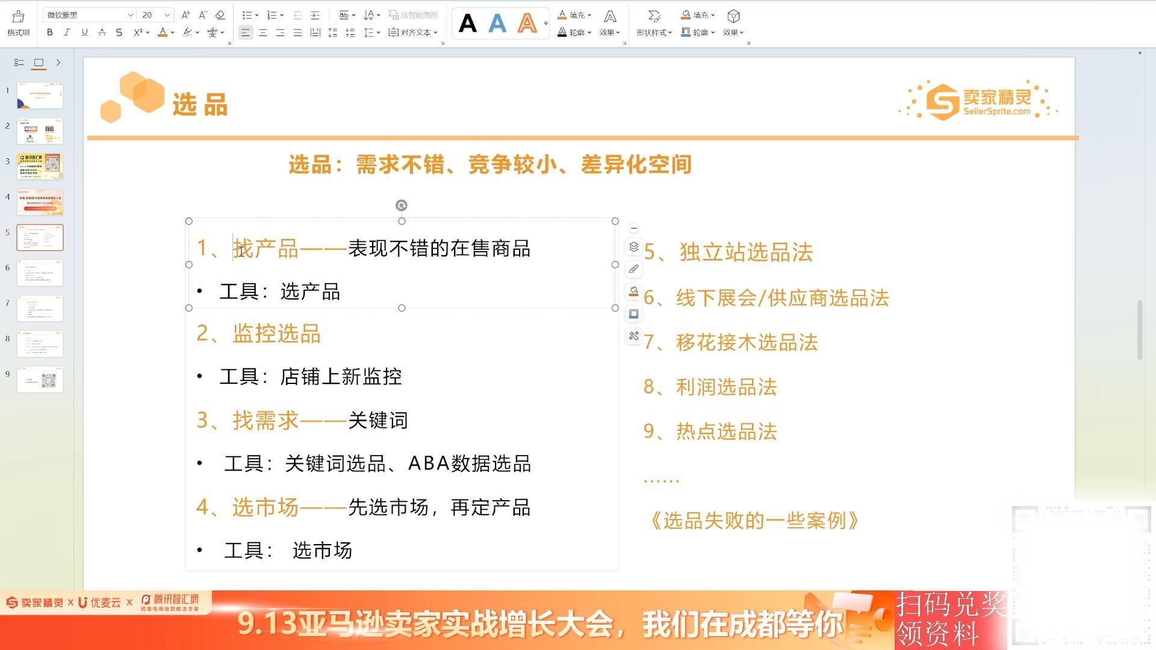The image size is (1156, 650).
Task: Collapse the slide panel with the chevron
Action: pyautogui.click(x=58, y=63)
